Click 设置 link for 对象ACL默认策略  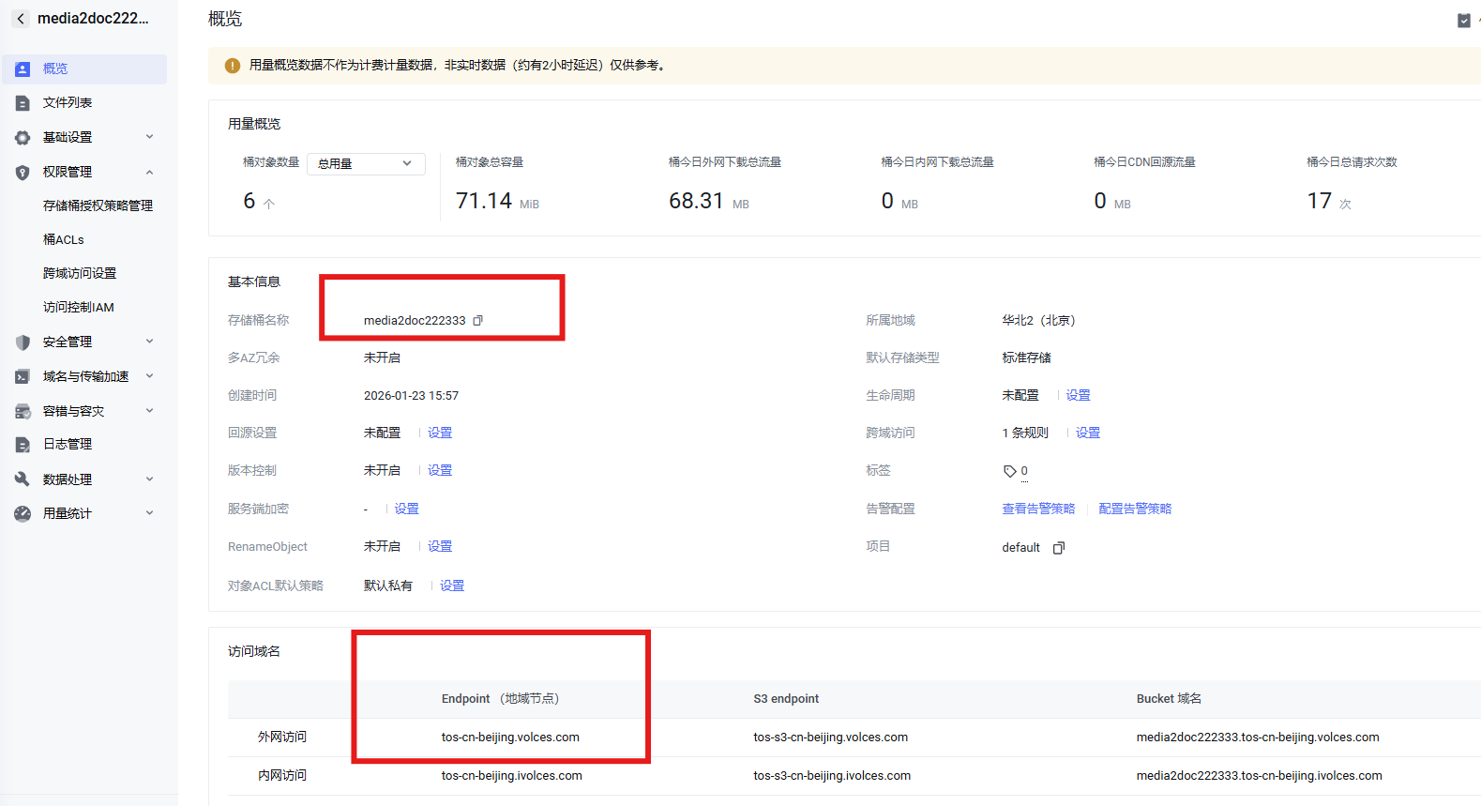452,586
